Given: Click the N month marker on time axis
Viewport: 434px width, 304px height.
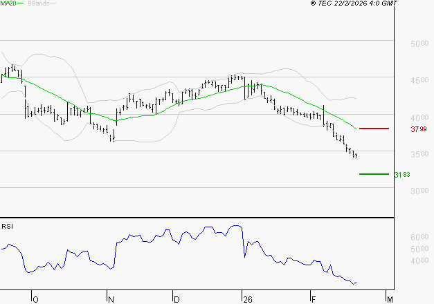Looking at the screenshot, I should pos(111,300).
